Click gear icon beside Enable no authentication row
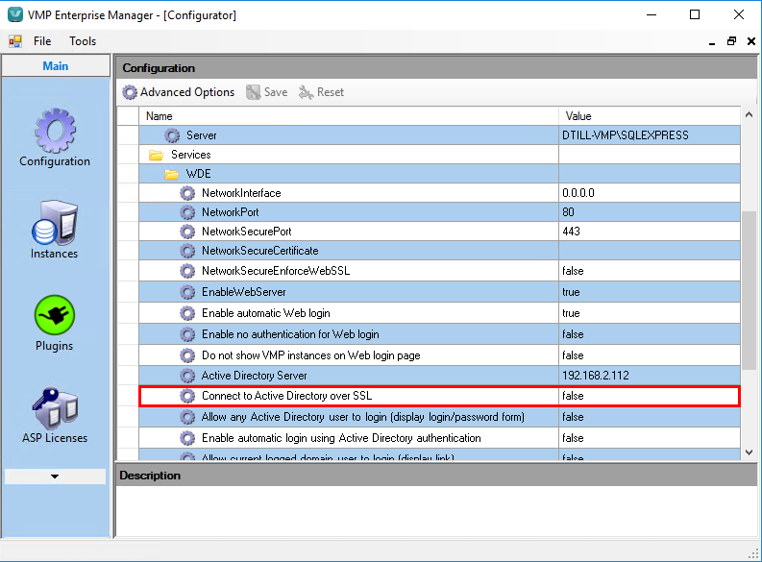Screen dimensions: 762x562 point(187,334)
